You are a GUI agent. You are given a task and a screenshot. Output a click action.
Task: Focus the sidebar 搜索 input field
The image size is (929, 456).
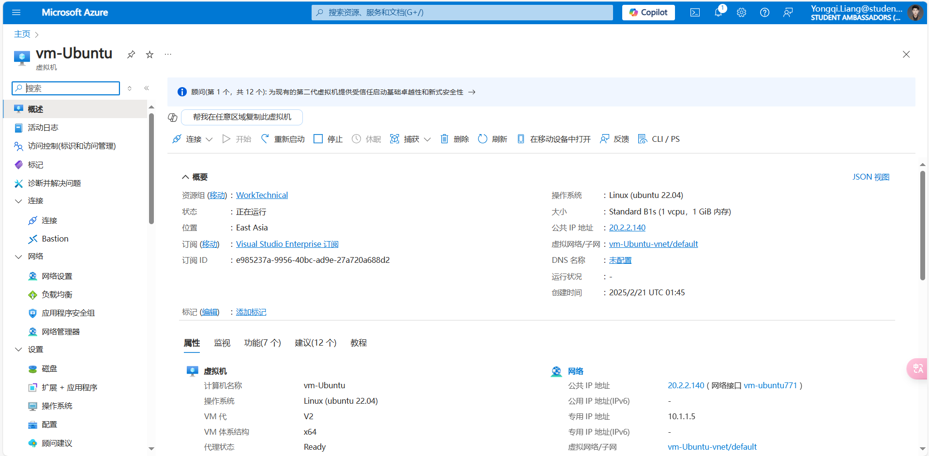[66, 88]
